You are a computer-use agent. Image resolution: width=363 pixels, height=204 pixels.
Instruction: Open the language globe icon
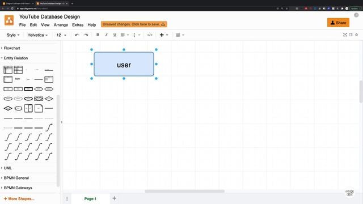tap(356, 15)
